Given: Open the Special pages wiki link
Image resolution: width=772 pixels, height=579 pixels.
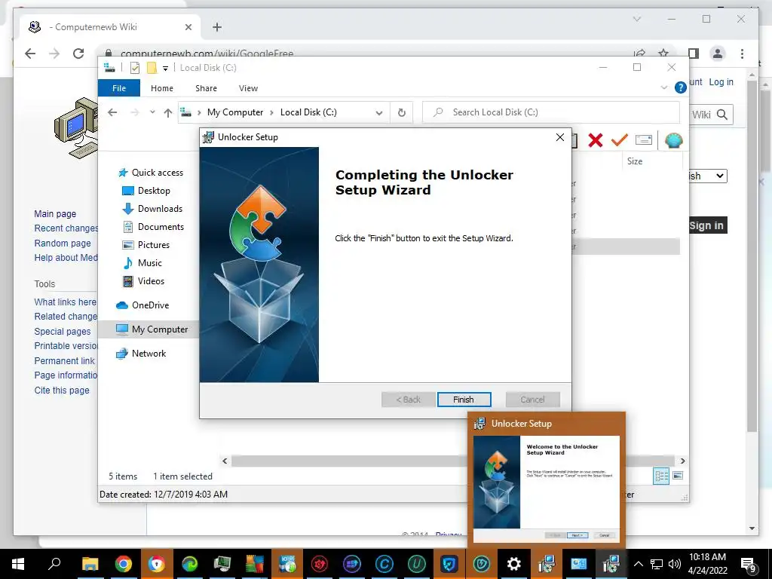Looking at the screenshot, I should 63,332.
